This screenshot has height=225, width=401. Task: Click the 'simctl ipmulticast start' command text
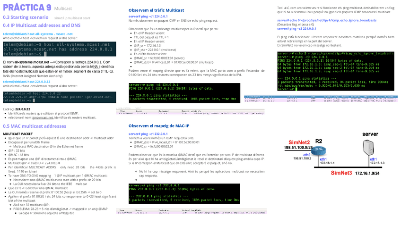tap(72, 18)
